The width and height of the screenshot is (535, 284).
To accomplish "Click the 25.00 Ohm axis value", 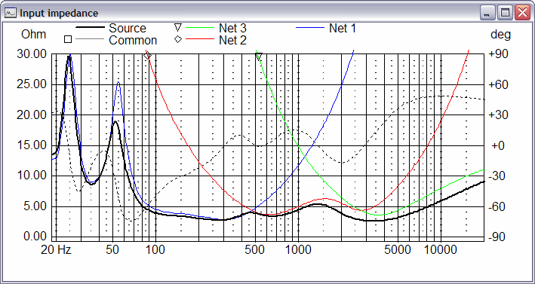I will coord(32,84).
